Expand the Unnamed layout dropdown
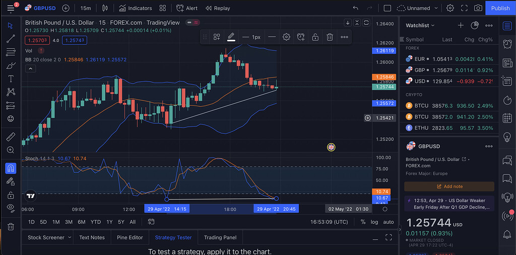 point(418,8)
